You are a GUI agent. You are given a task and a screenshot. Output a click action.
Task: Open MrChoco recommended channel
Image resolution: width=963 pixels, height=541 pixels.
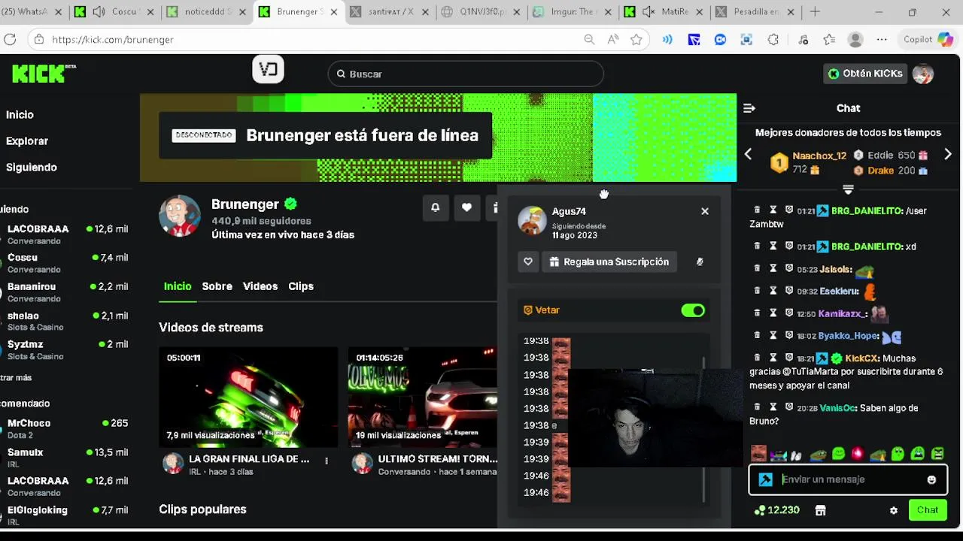[x=66, y=428]
